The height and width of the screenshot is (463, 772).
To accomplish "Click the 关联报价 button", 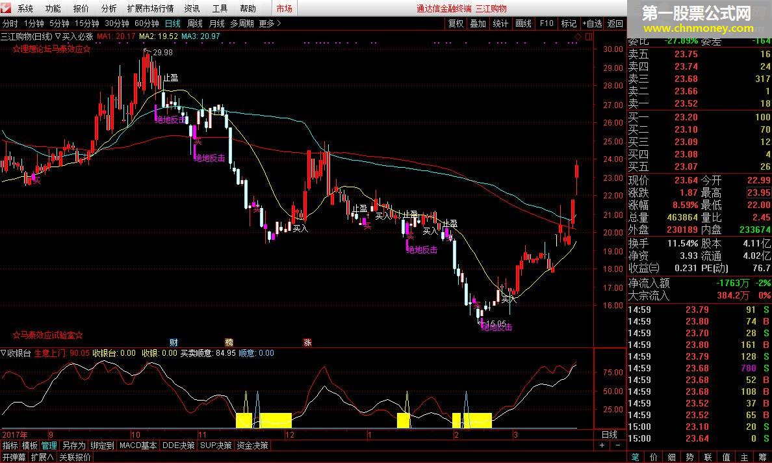I will [75, 457].
